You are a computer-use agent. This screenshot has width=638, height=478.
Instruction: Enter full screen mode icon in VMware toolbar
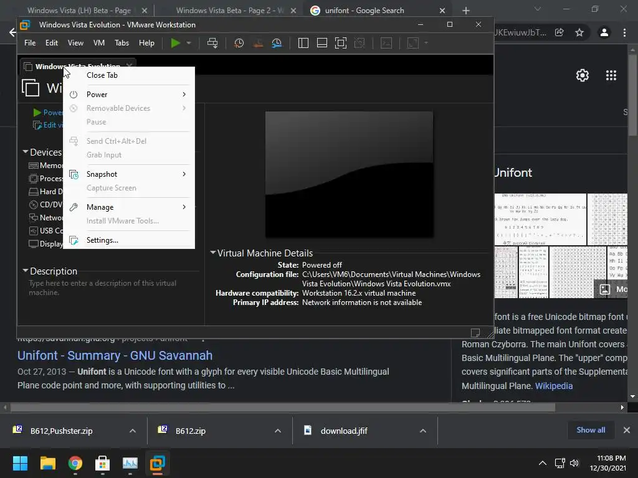[341, 43]
